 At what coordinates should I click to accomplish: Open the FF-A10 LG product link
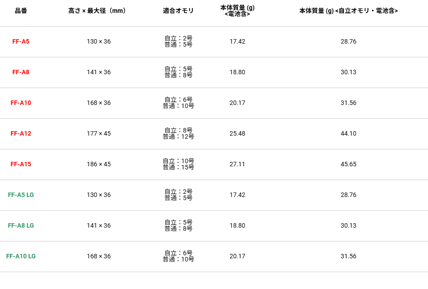pos(21,256)
